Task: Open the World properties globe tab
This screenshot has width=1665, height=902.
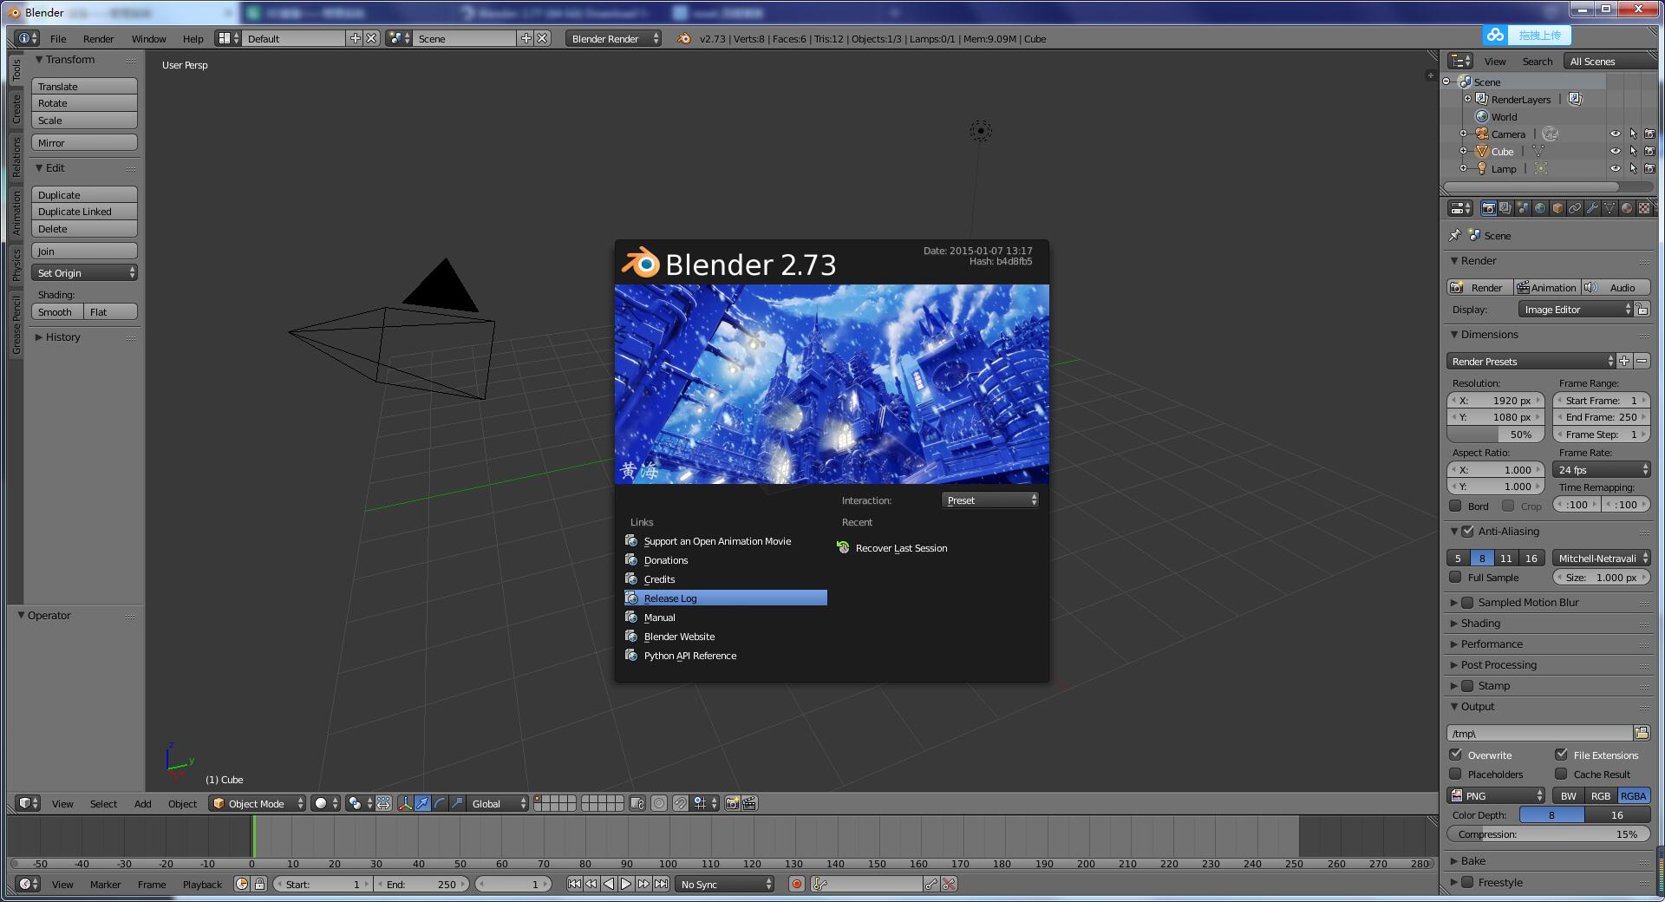Action: pos(1540,208)
